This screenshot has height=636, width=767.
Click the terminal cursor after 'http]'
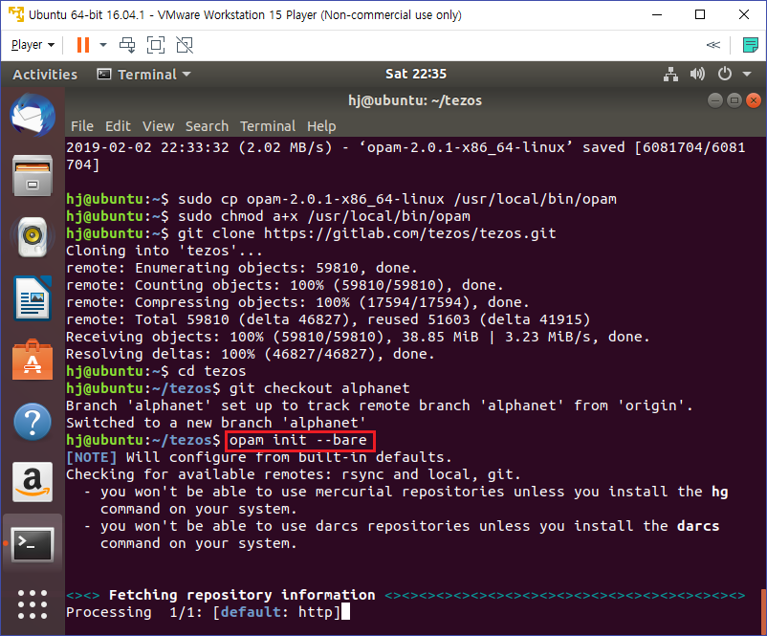(345, 611)
